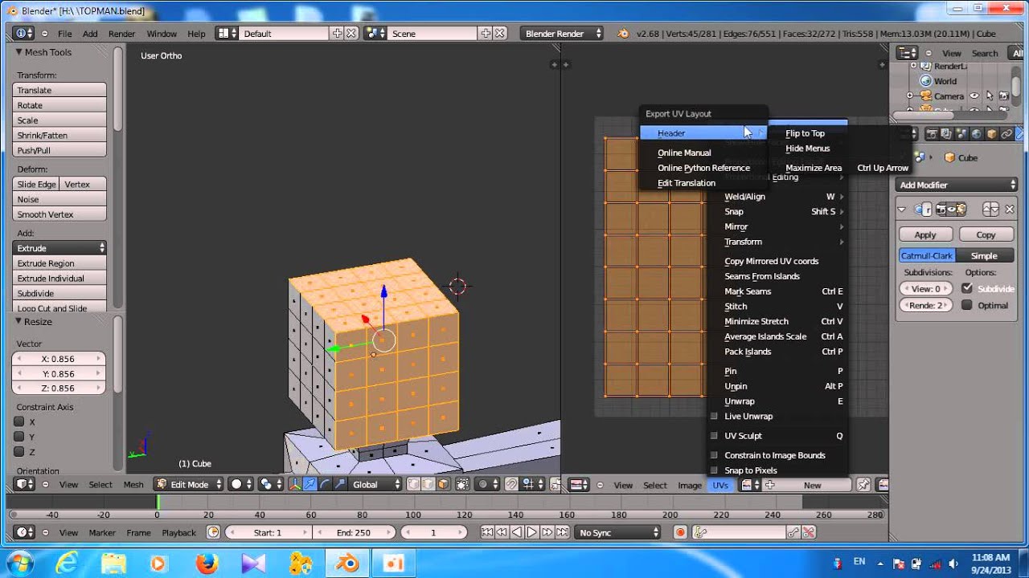The height and width of the screenshot is (578, 1029).
Task: Click the snap magnet icon in 3D header
Action: pos(511,484)
